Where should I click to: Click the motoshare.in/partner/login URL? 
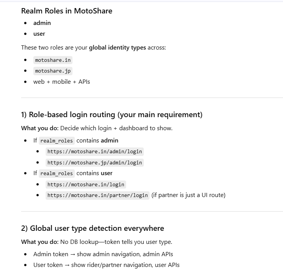(x=97, y=195)
